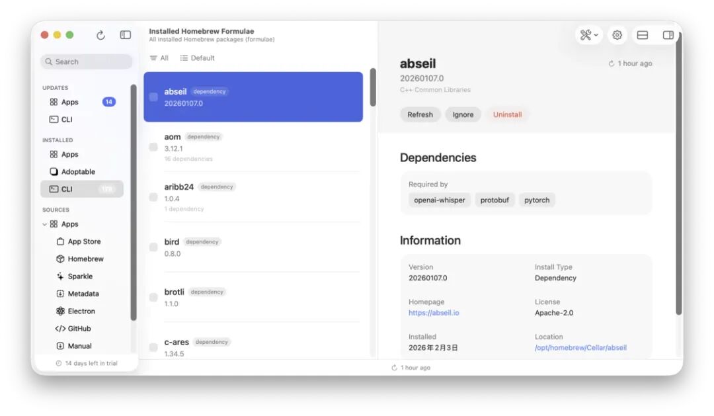Switch to the split horizontal layout icon
The height and width of the screenshot is (416, 714).
tap(643, 35)
